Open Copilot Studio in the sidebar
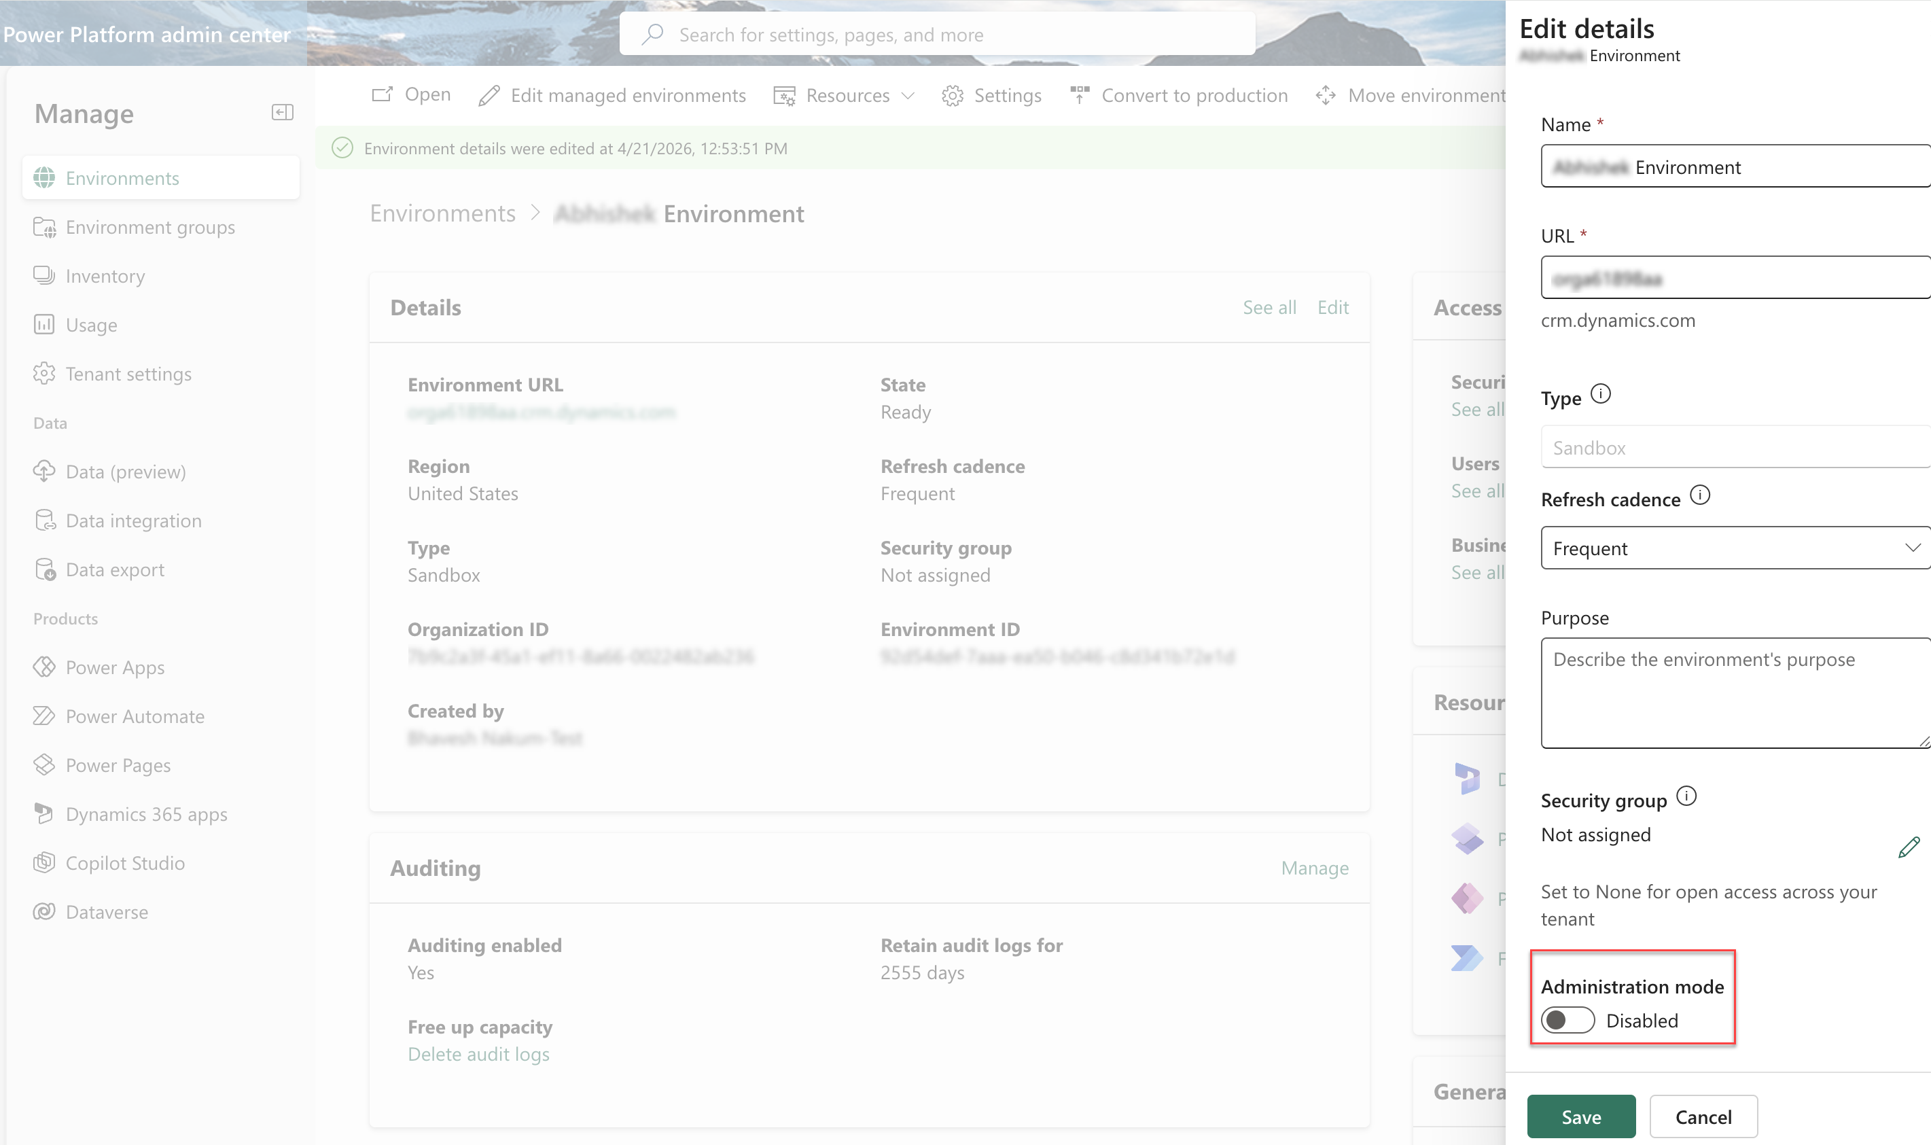The image size is (1931, 1145). pos(125,862)
